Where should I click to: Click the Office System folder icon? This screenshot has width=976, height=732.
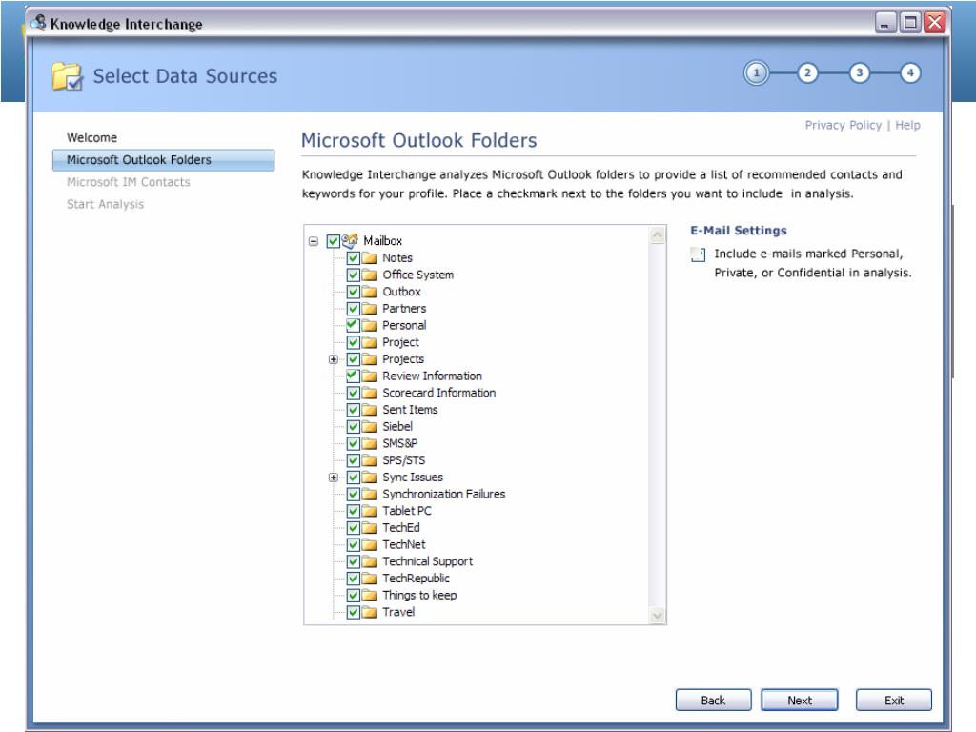click(x=370, y=274)
